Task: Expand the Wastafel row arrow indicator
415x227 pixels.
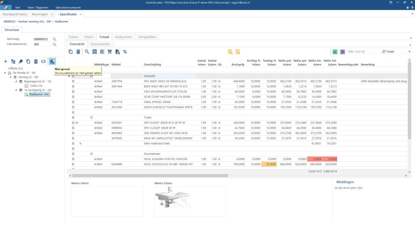Action: [69, 76]
